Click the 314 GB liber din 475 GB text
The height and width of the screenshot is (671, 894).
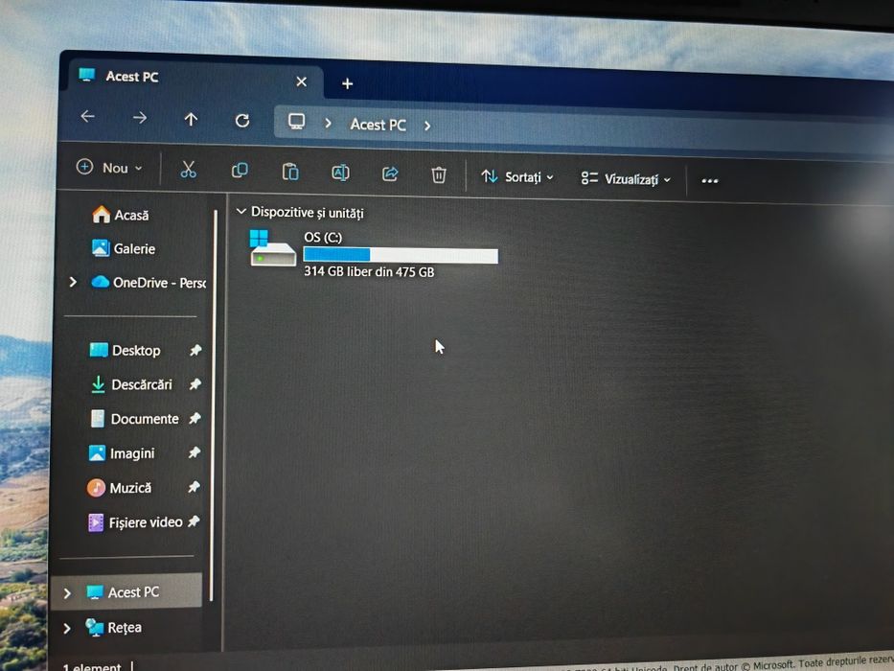[x=369, y=271]
